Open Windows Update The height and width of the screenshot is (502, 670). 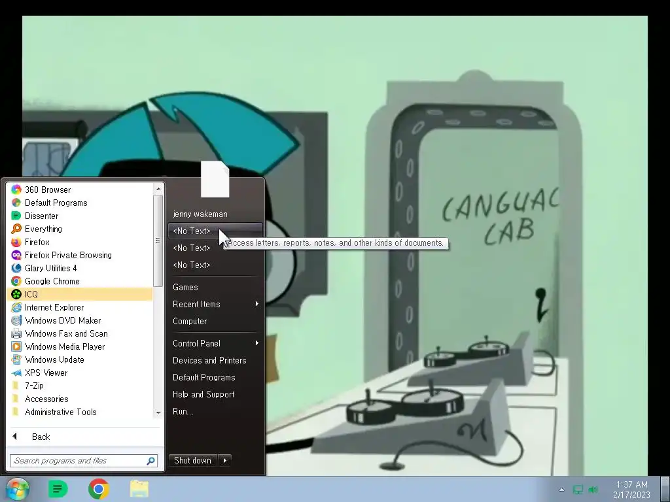click(x=80, y=360)
